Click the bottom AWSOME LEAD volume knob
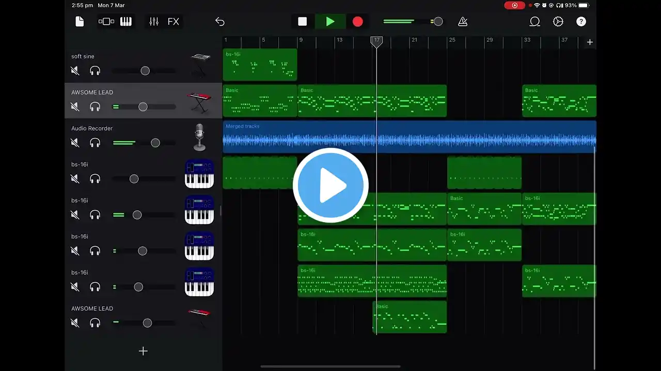The image size is (661, 371). point(147,323)
